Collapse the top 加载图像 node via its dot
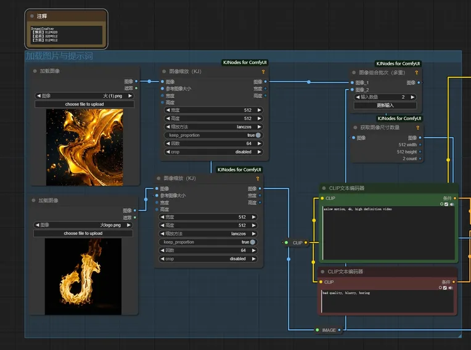 [x=35, y=71]
